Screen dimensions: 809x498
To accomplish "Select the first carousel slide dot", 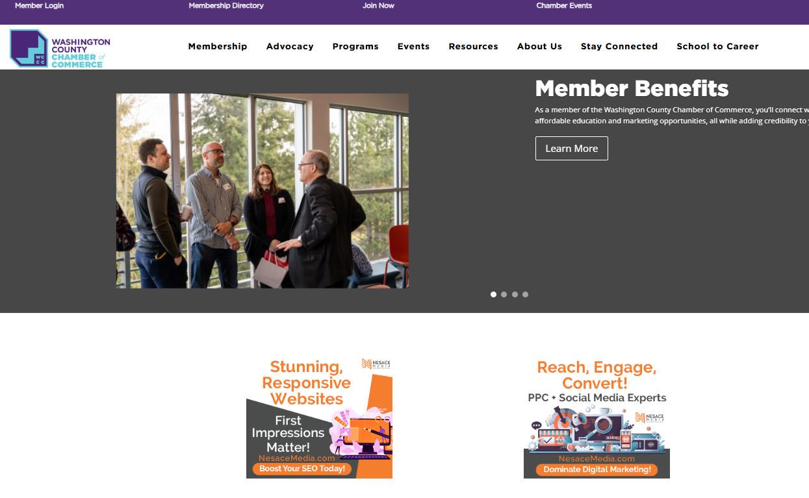I will pos(493,295).
